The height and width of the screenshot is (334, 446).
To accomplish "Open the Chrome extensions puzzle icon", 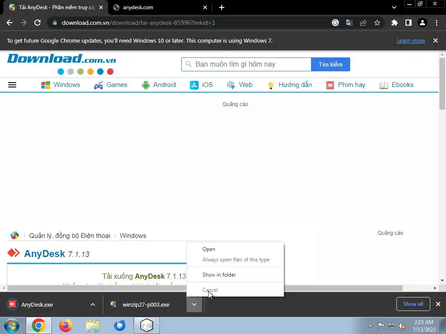I will pos(395,23).
